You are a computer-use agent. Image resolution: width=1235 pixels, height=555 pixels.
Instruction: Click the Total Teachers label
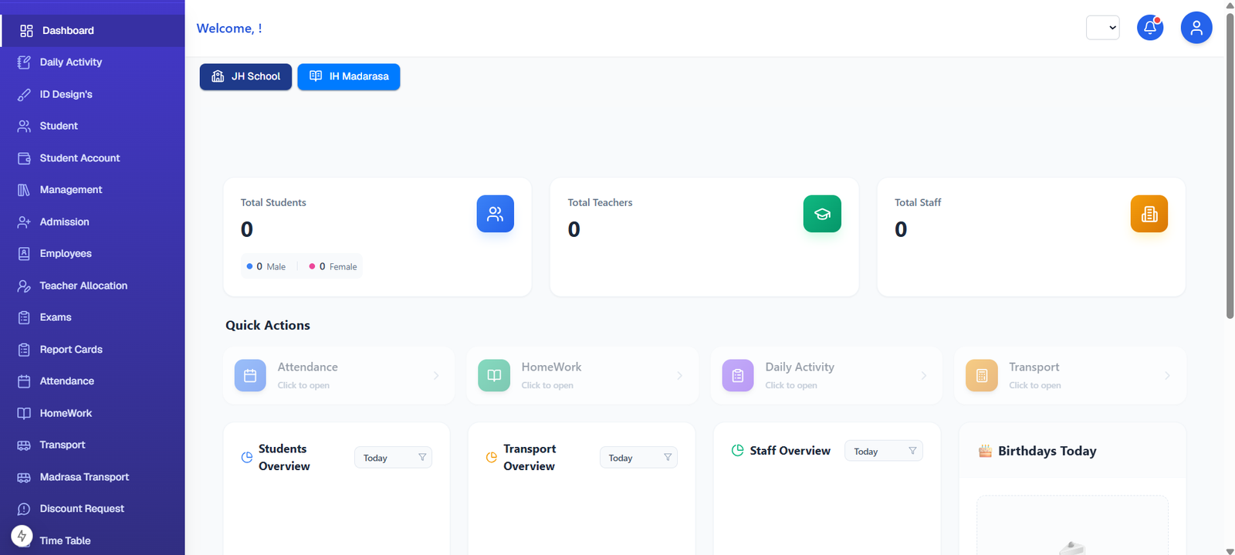point(600,202)
